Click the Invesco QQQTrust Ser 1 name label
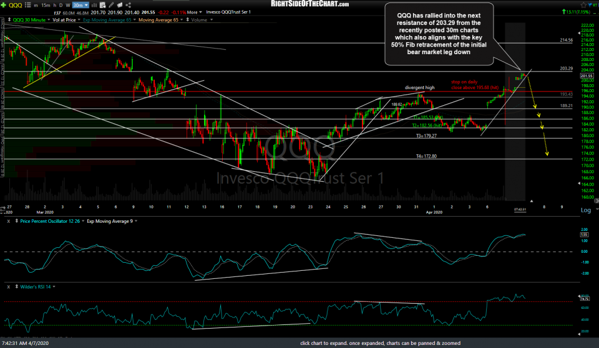Screen dimensions: 599x348 coord(228,12)
